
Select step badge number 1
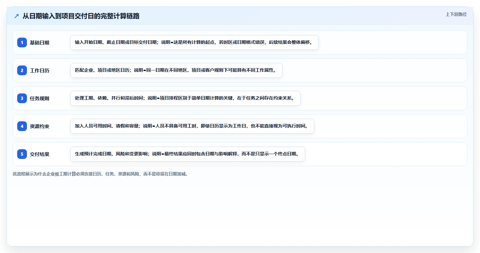22,42
